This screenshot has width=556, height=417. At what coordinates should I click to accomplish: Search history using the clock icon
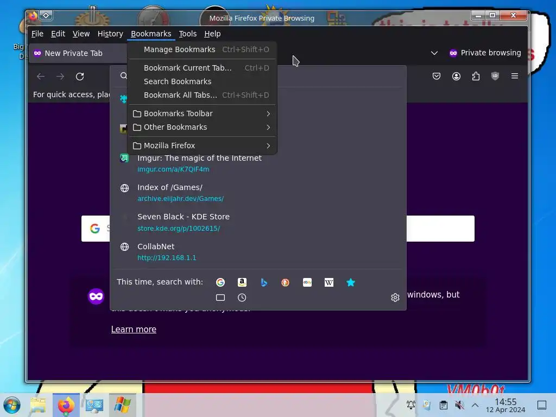click(x=242, y=298)
